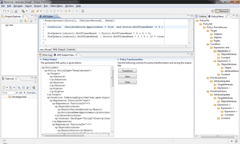Click the clipboard task icon in toolbar
The height and width of the screenshot is (144, 240).
(83, 11)
